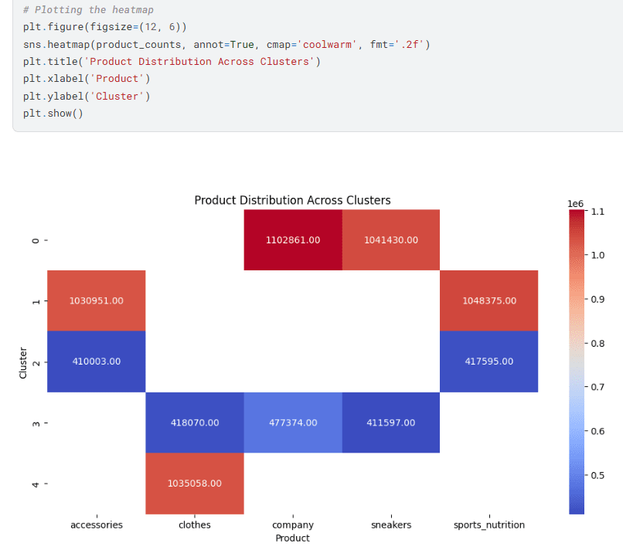Click the 410003.00 heatmap cell

point(97,362)
